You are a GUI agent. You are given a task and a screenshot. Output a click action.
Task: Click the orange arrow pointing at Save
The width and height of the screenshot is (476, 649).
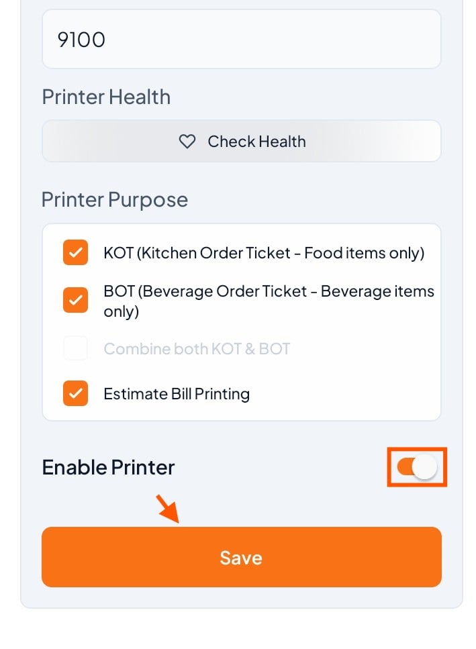(167, 509)
